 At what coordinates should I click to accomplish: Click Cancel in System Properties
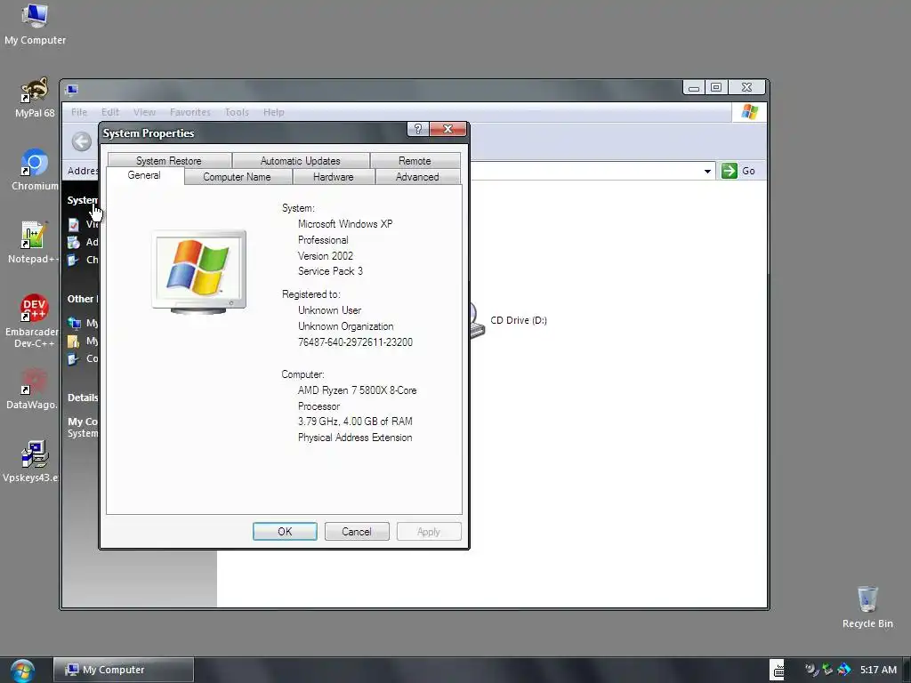point(357,532)
